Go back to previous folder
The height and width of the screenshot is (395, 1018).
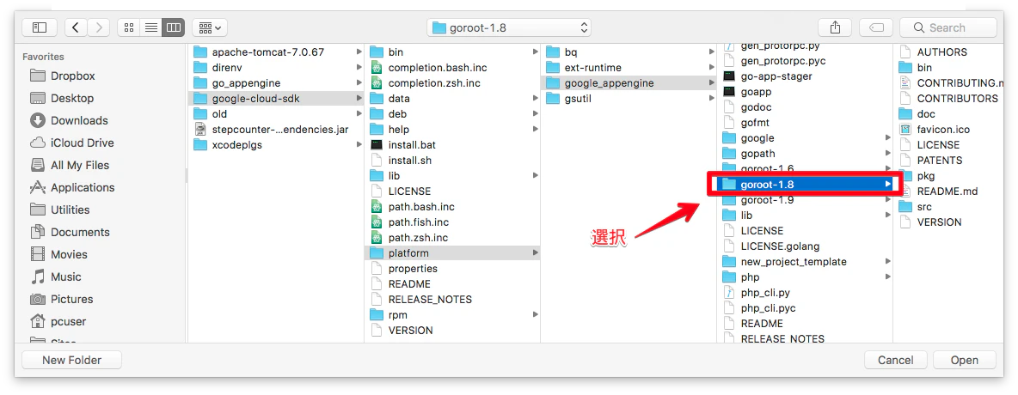click(x=76, y=27)
